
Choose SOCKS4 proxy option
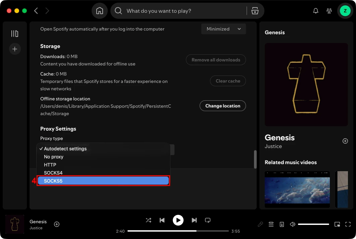pyautogui.click(x=103, y=173)
